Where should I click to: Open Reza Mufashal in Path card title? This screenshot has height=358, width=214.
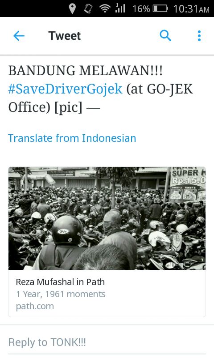(x=60, y=282)
